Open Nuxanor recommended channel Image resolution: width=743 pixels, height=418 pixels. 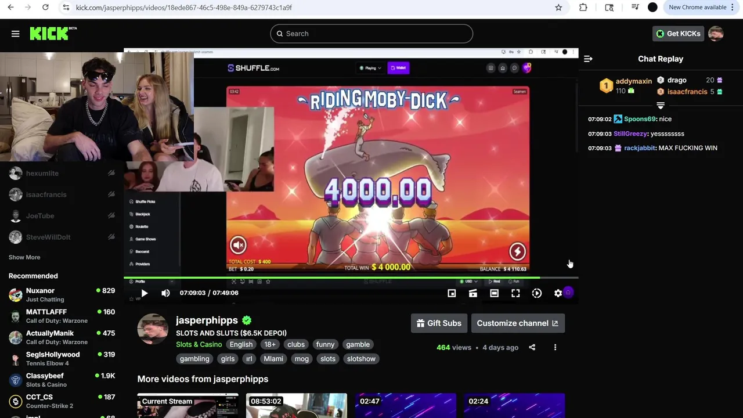(x=62, y=295)
